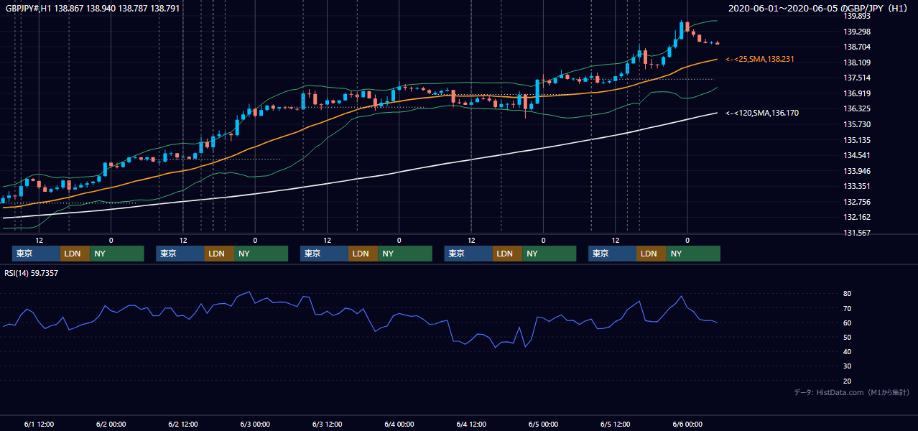Click price axis label 136.325

[x=857, y=109]
